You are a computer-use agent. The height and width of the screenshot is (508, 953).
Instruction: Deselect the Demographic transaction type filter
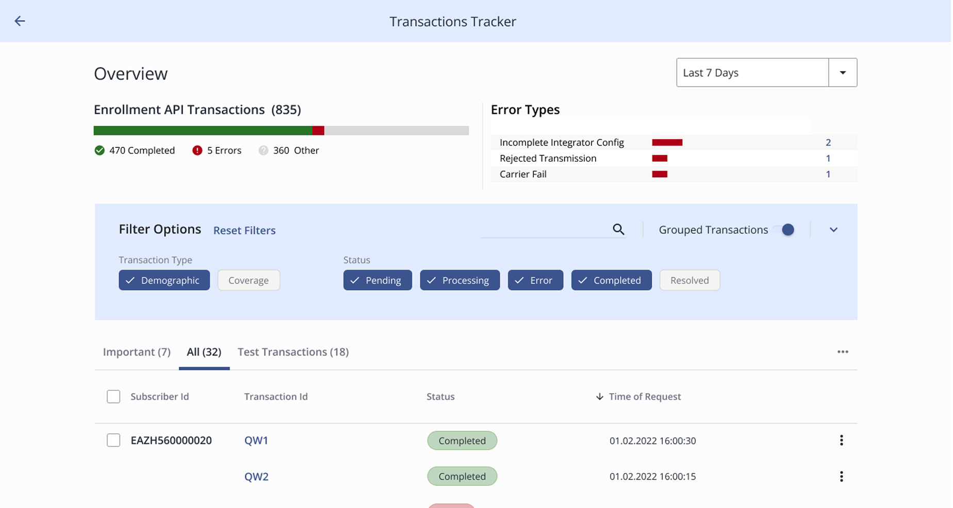[164, 280]
